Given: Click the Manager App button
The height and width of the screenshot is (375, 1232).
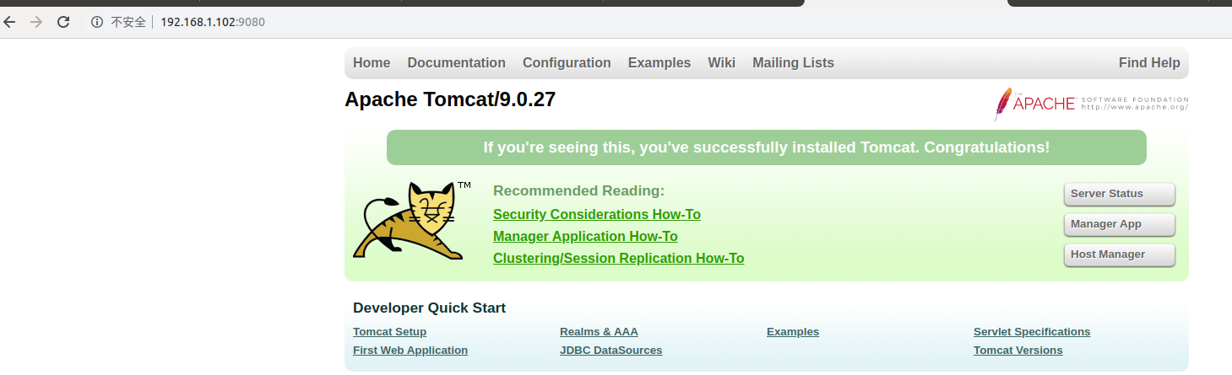Looking at the screenshot, I should coord(1120,224).
